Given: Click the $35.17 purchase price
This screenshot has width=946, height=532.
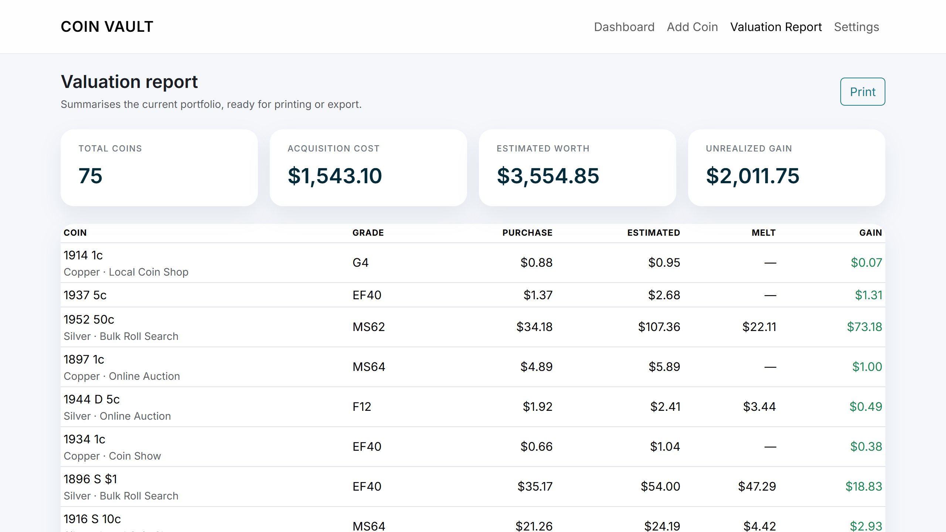Looking at the screenshot, I should (535, 486).
